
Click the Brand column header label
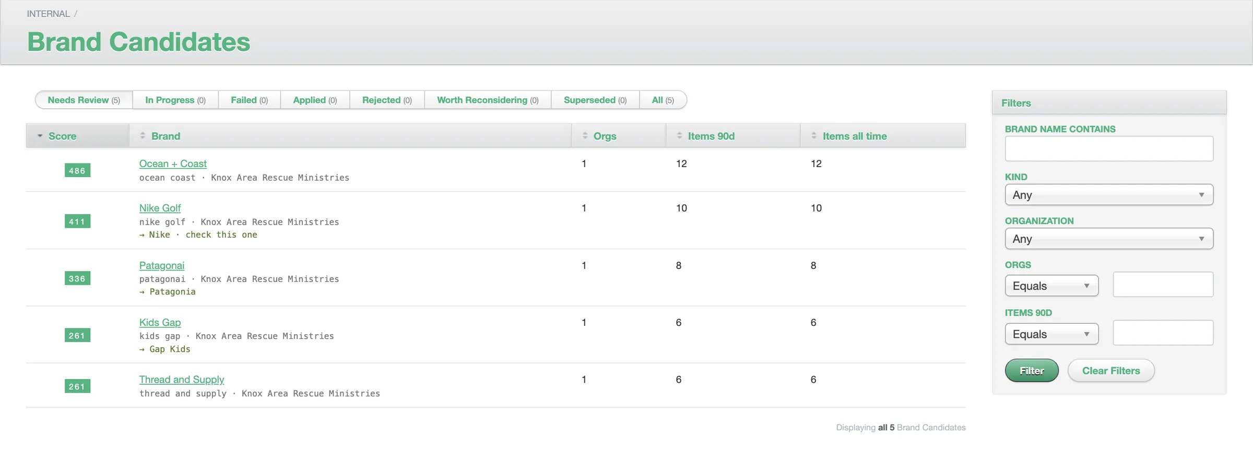[x=166, y=136]
